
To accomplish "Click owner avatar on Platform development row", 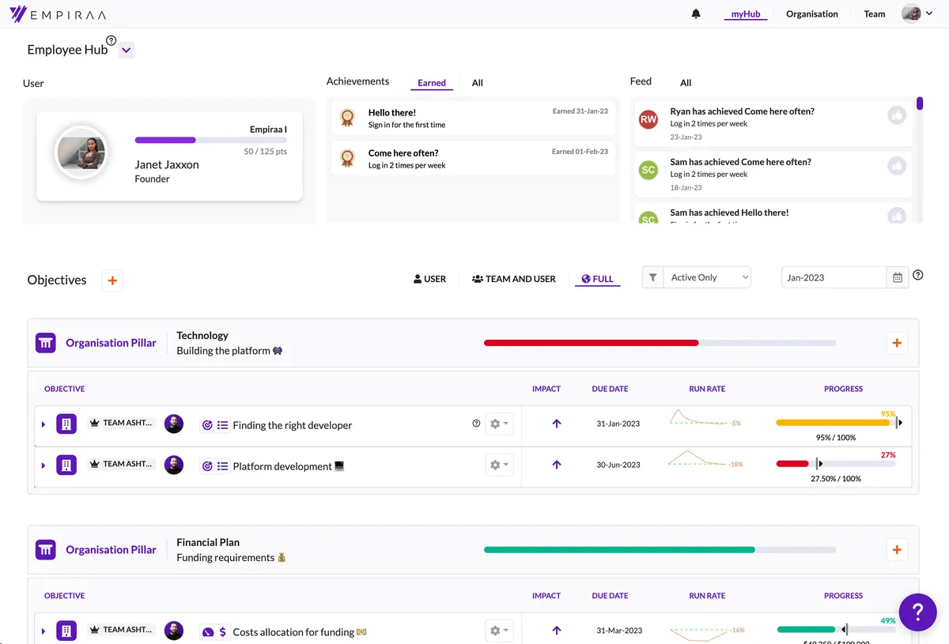I will pyautogui.click(x=174, y=465).
